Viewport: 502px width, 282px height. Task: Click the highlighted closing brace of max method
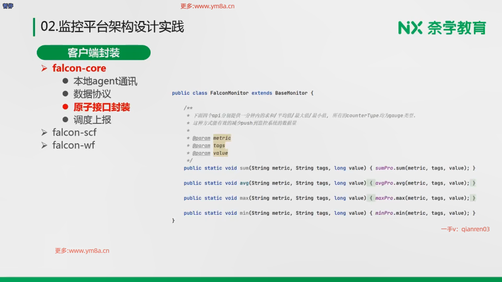(x=474, y=198)
